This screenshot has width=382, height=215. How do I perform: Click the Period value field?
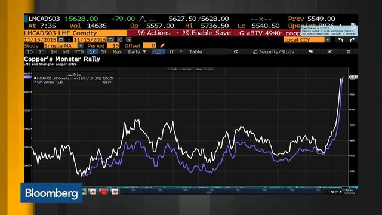(x=113, y=46)
